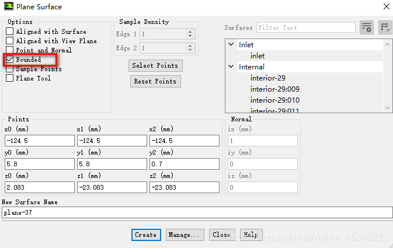Collapse the Internal surface group
This screenshot has height=248, width=393.
(232, 67)
